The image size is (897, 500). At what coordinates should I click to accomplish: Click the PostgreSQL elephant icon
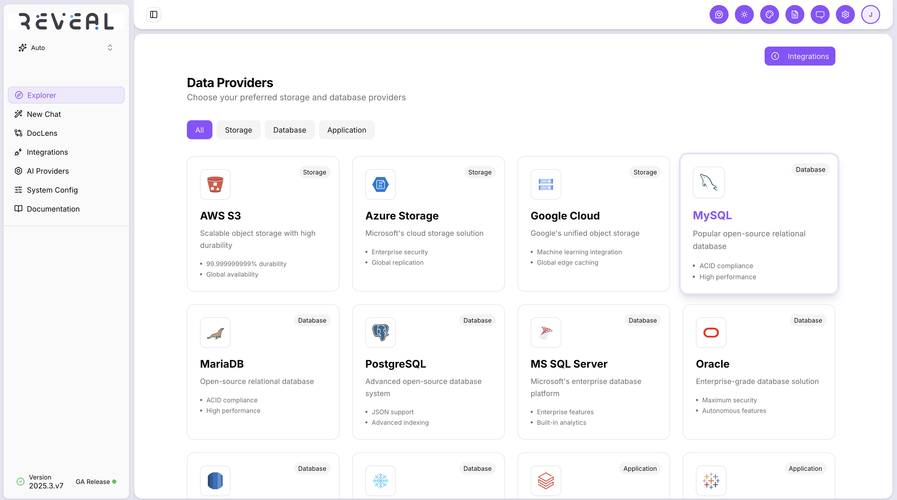point(381,333)
